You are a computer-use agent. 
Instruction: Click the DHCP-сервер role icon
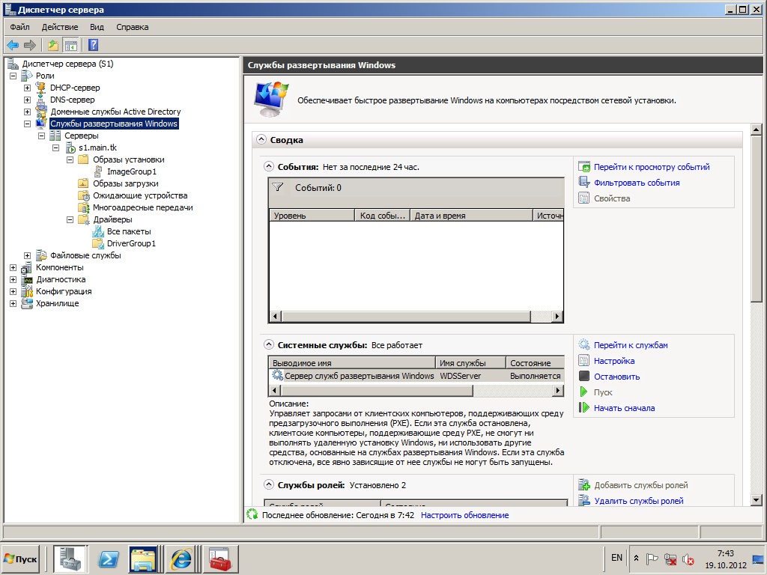[x=41, y=88]
